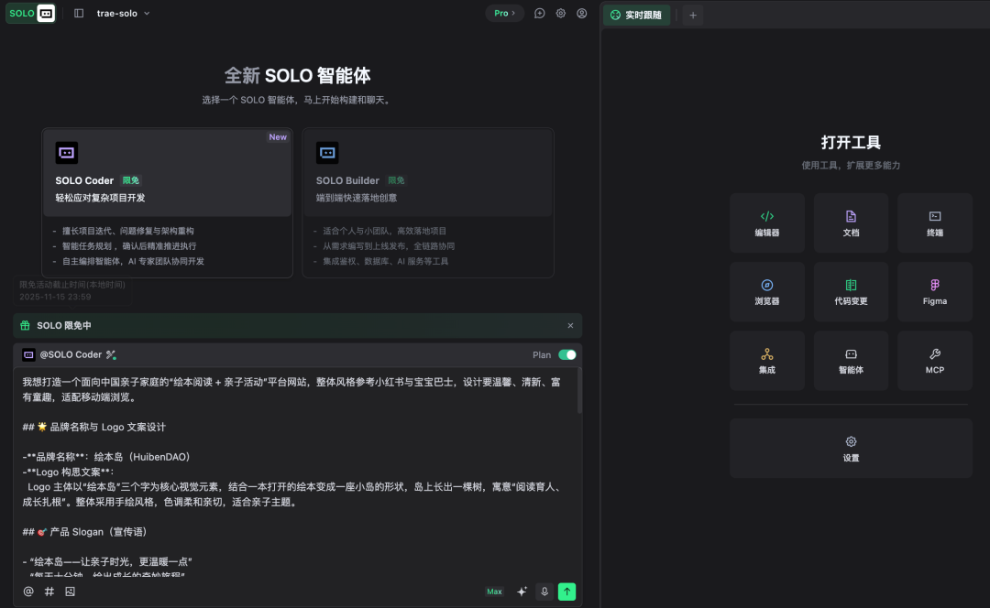Click the SOLO 限免中 banner text
The width and height of the screenshot is (990, 608).
point(64,325)
